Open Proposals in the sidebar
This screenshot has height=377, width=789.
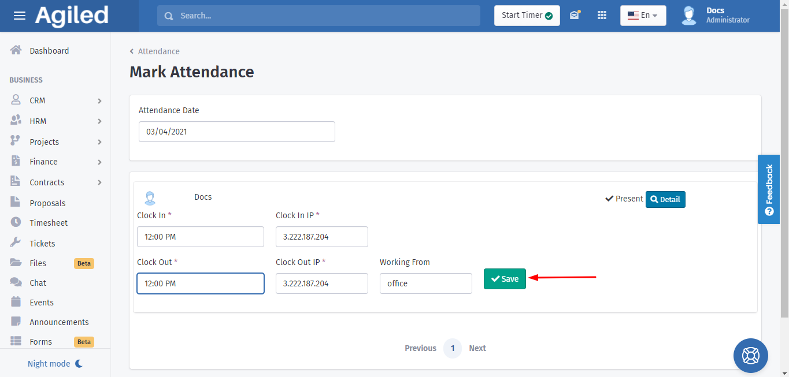[x=47, y=203]
